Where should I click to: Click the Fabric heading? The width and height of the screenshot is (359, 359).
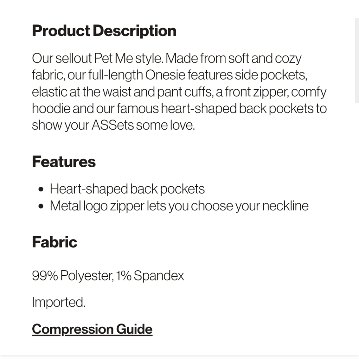(55, 242)
